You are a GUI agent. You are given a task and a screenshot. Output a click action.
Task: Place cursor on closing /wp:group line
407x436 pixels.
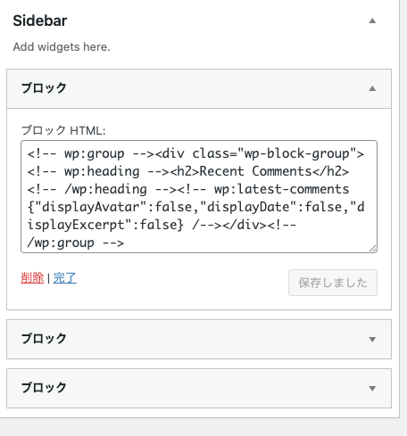coord(76,243)
